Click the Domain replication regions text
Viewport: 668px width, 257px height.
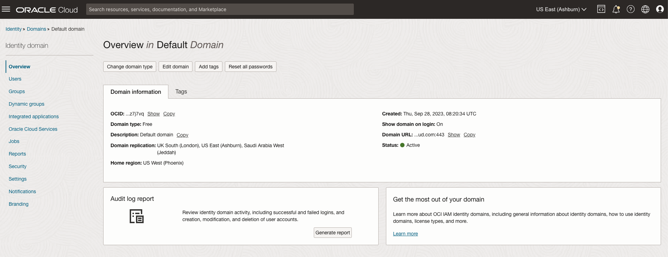coord(221,149)
